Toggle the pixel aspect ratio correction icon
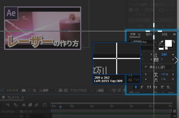 pyautogui.click(x=114, y=91)
